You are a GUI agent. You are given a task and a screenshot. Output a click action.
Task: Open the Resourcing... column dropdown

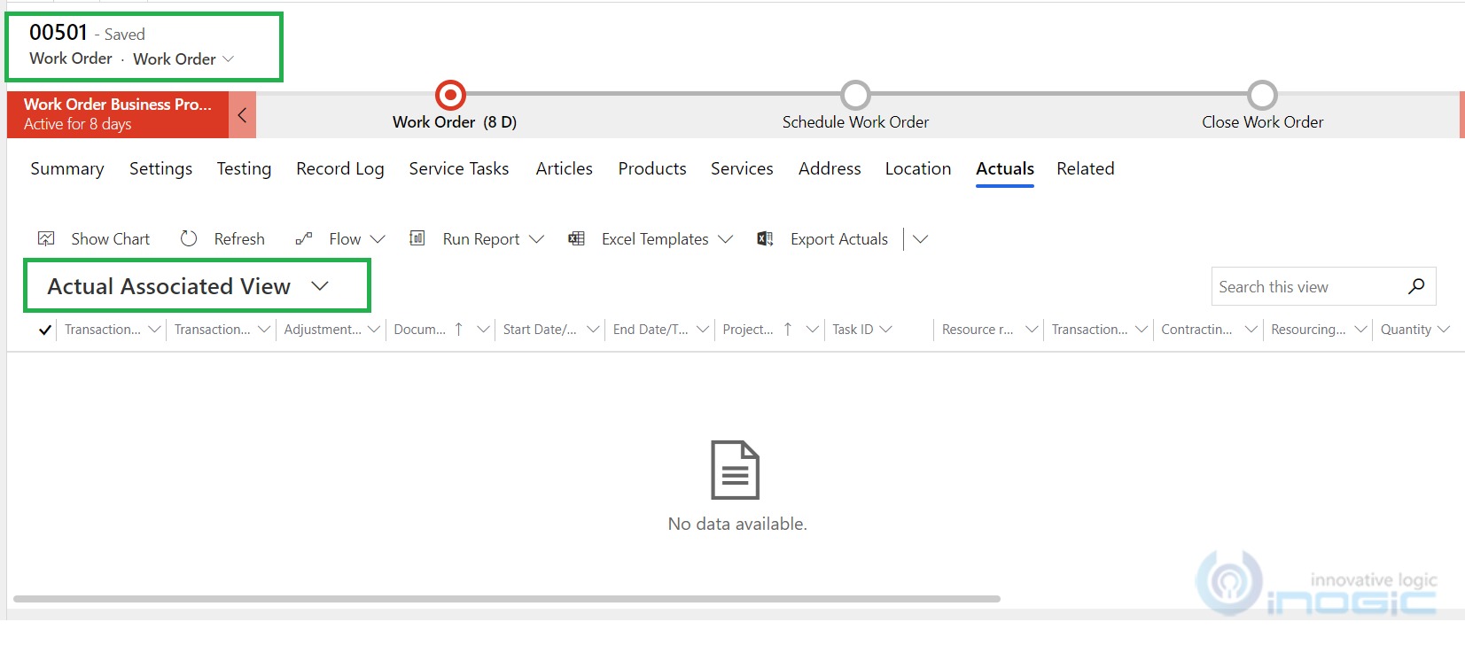pyautogui.click(x=1360, y=329)
